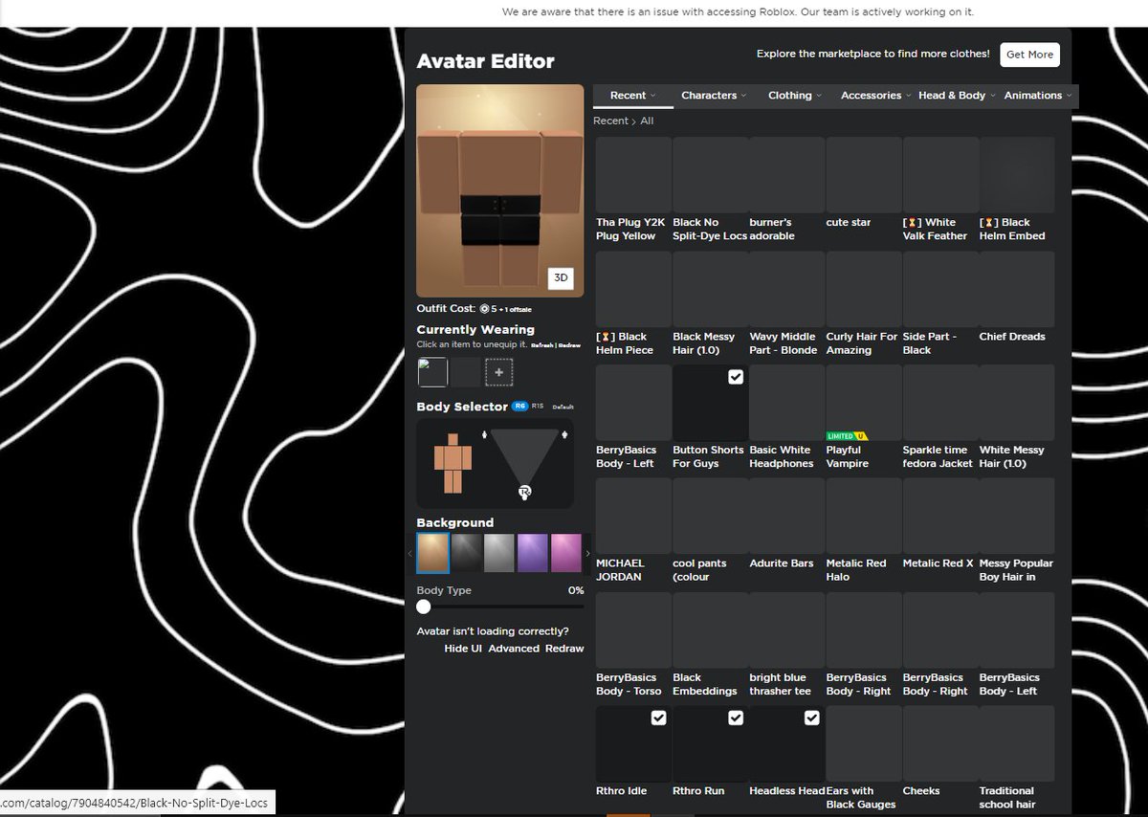1148x817 pixels.
Task: Expand the Recent dropdown tab
Action: click(x=633, y=96)
